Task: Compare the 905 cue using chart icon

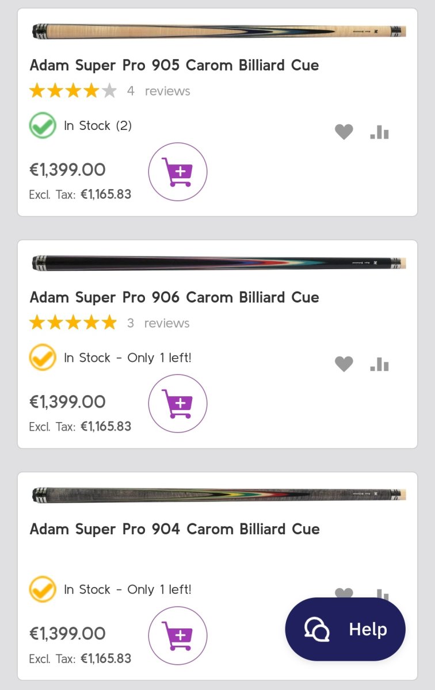Action: coord(380,132)
